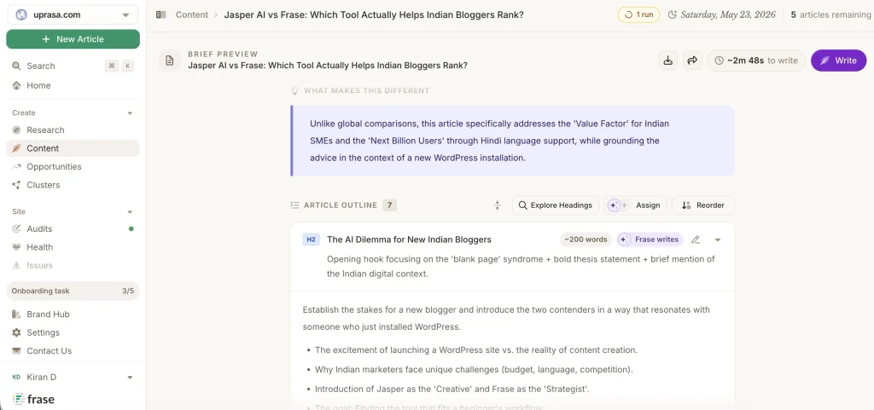Open Health in the sidebar
874x410 pixels.
pos(73,247)
